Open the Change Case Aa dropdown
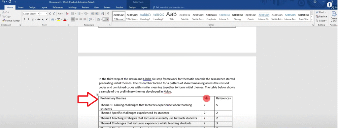 coord(60,14)
